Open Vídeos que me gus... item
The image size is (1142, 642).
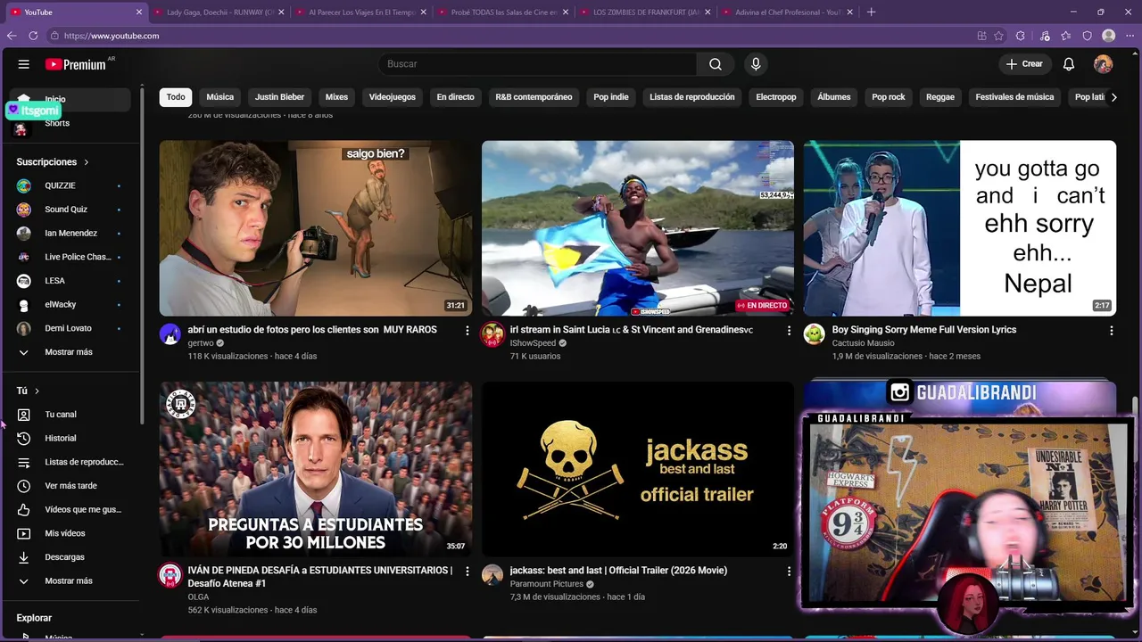tap(71, 509)
